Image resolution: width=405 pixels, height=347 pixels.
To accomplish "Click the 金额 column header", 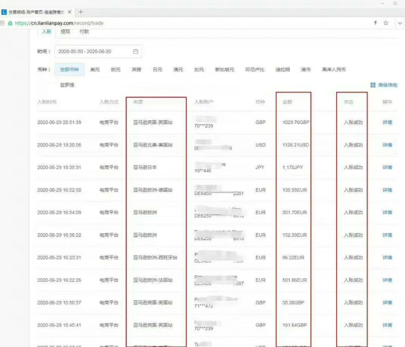I will coord(287,102).
